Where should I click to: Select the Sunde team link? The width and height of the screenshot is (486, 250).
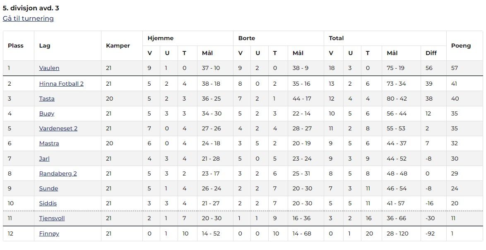48,188
